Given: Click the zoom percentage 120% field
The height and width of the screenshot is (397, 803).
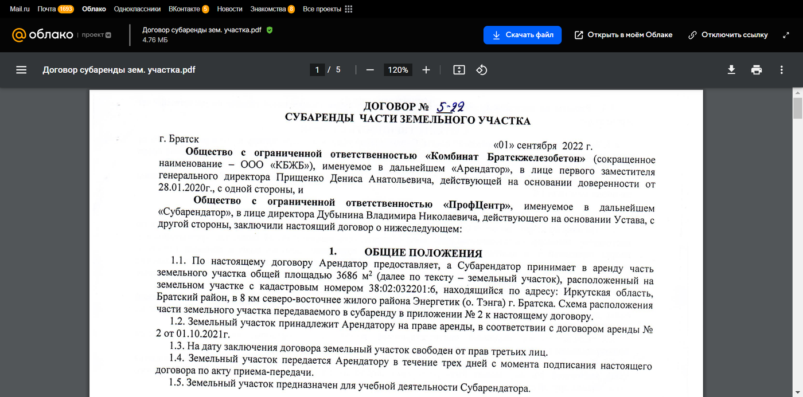Looking at the screenshot, I should [x=398, y=70].
